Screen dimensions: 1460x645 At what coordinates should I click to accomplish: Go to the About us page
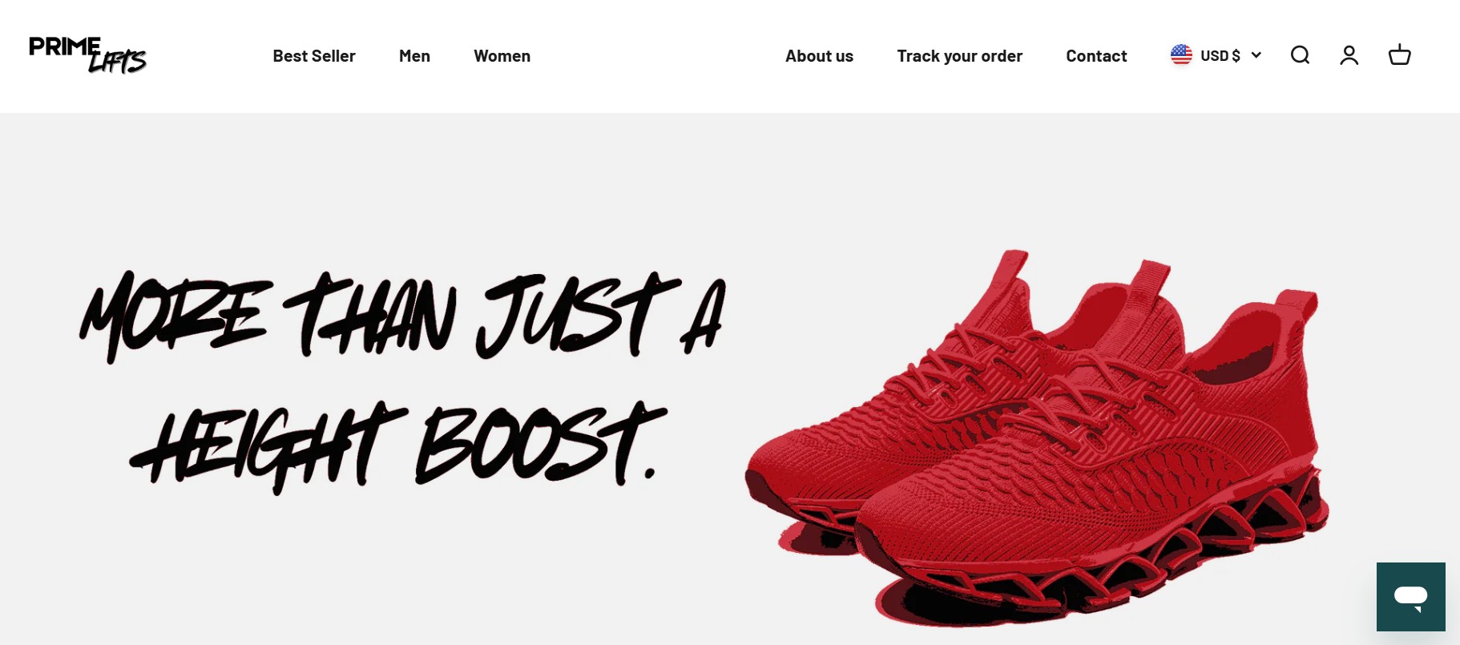(x=819, y=56)
